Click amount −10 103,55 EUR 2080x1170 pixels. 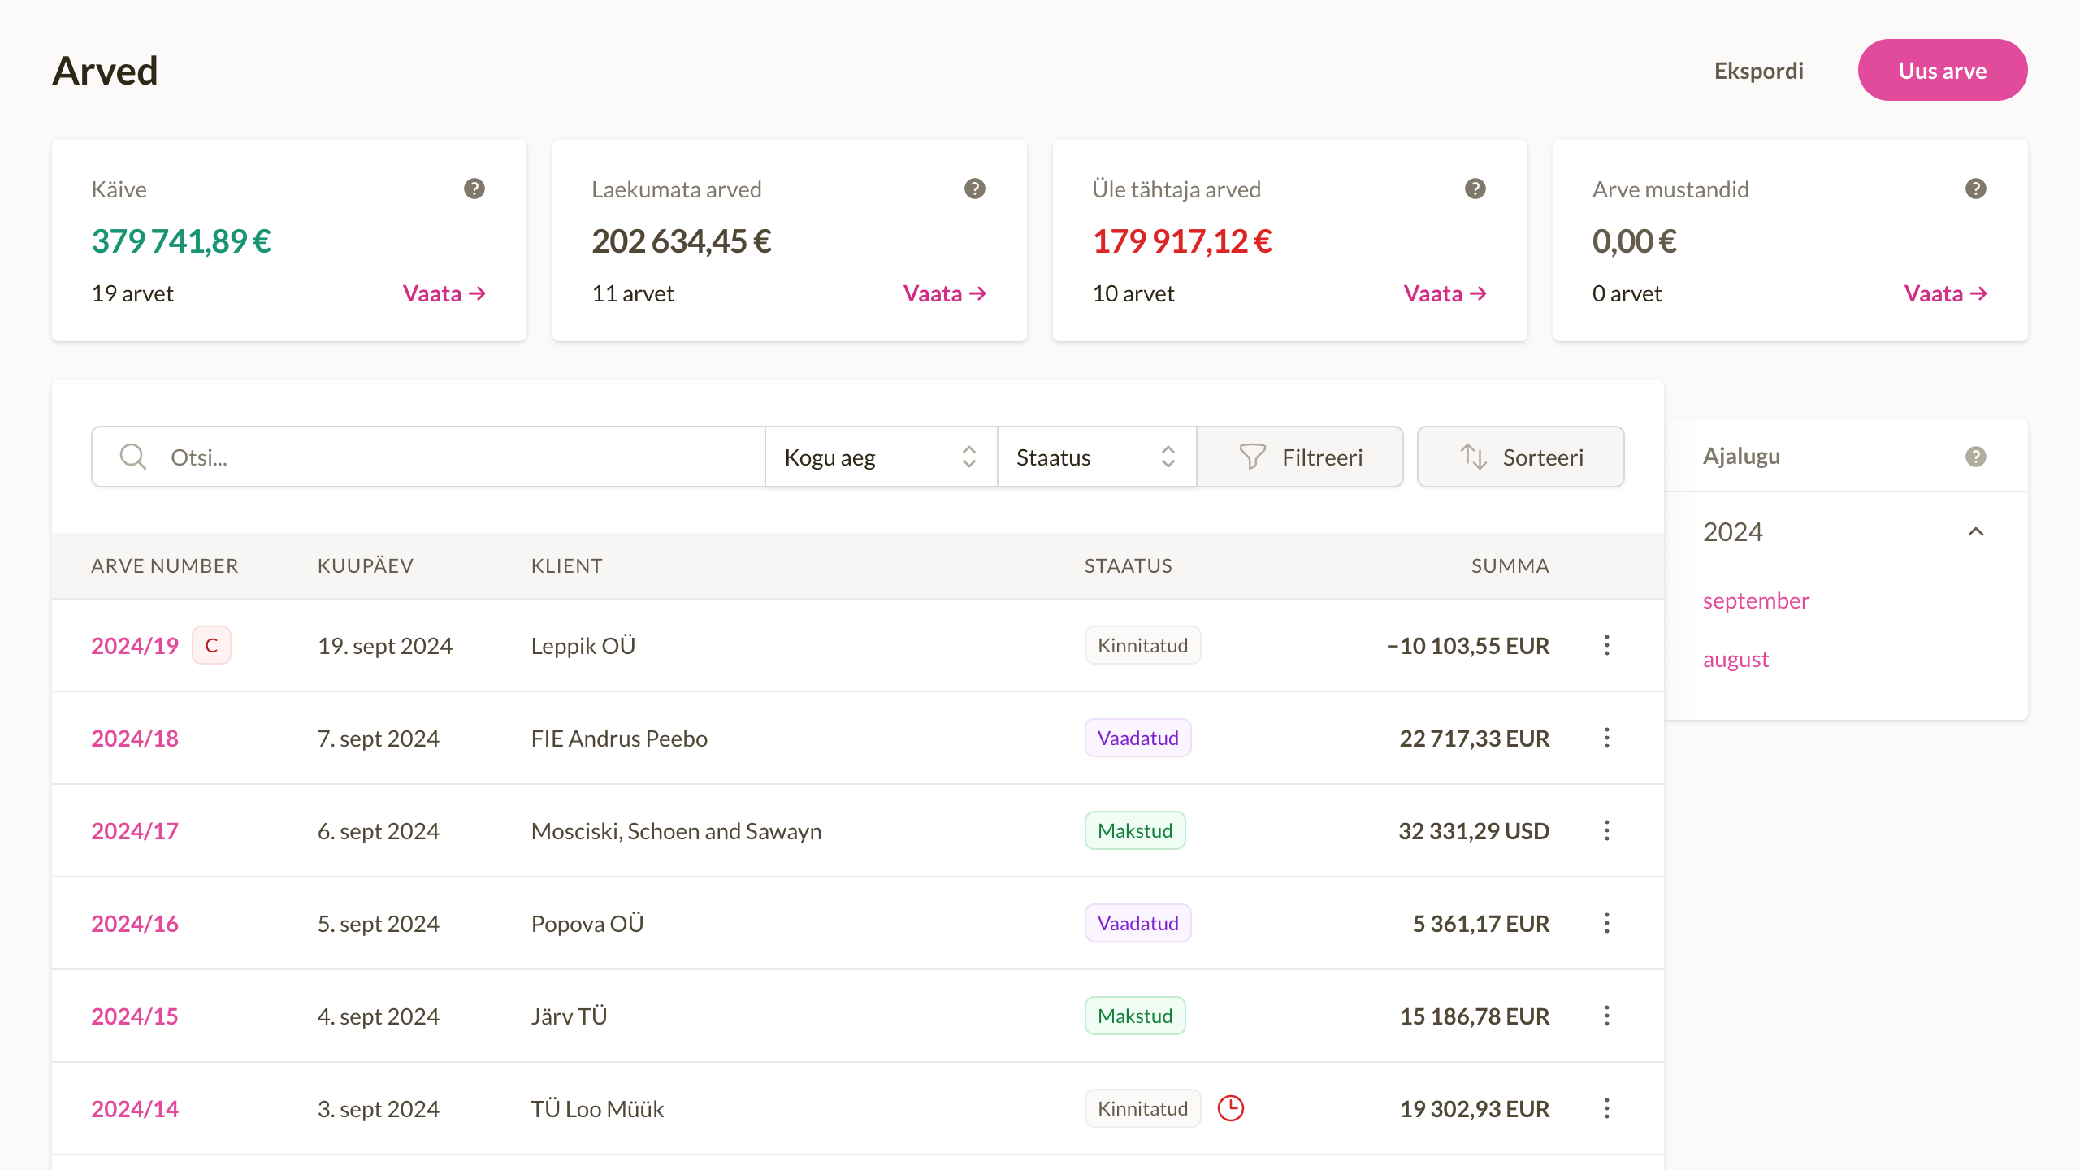coord(1467,646)
